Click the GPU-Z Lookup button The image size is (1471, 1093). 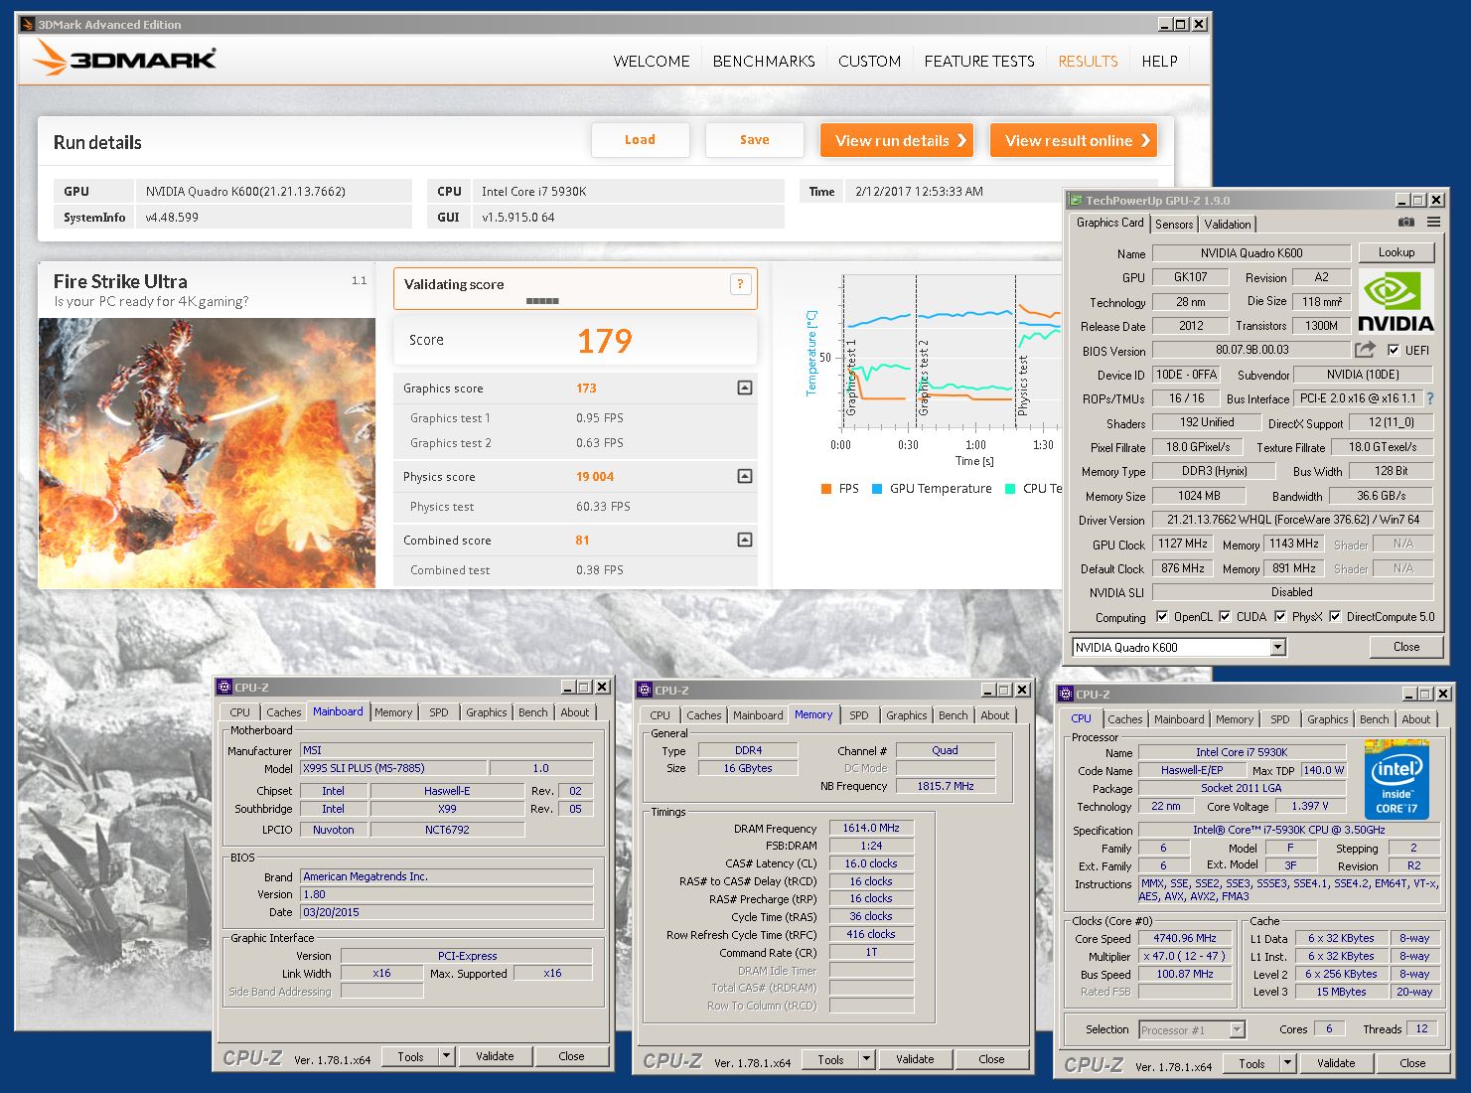1396,252
